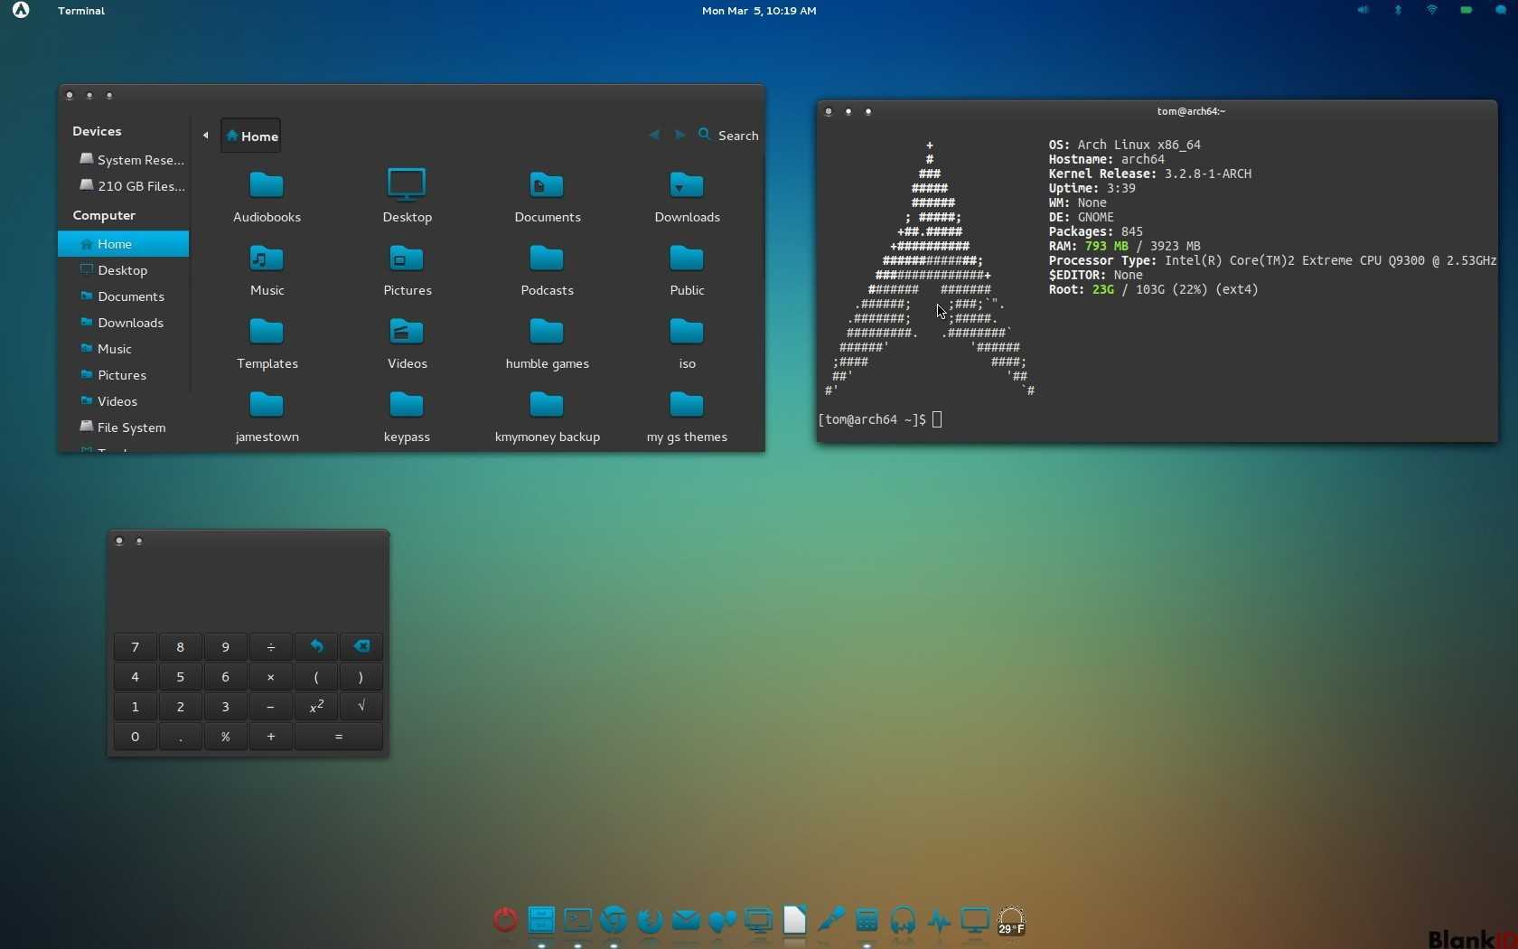
Task: Open the Terminal application menu in top bar
Action: (x=81, y=11)
